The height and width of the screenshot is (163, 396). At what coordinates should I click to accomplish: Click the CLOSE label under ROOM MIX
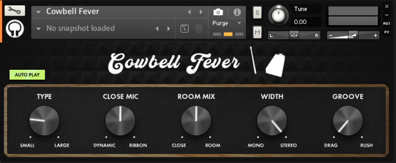(x=179, y=145)
